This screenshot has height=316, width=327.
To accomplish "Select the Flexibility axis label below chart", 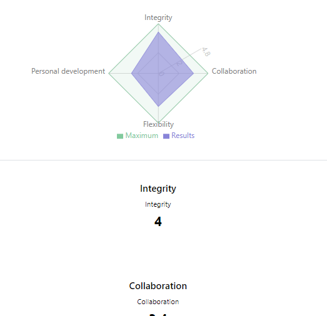I will tap(158, 124).
